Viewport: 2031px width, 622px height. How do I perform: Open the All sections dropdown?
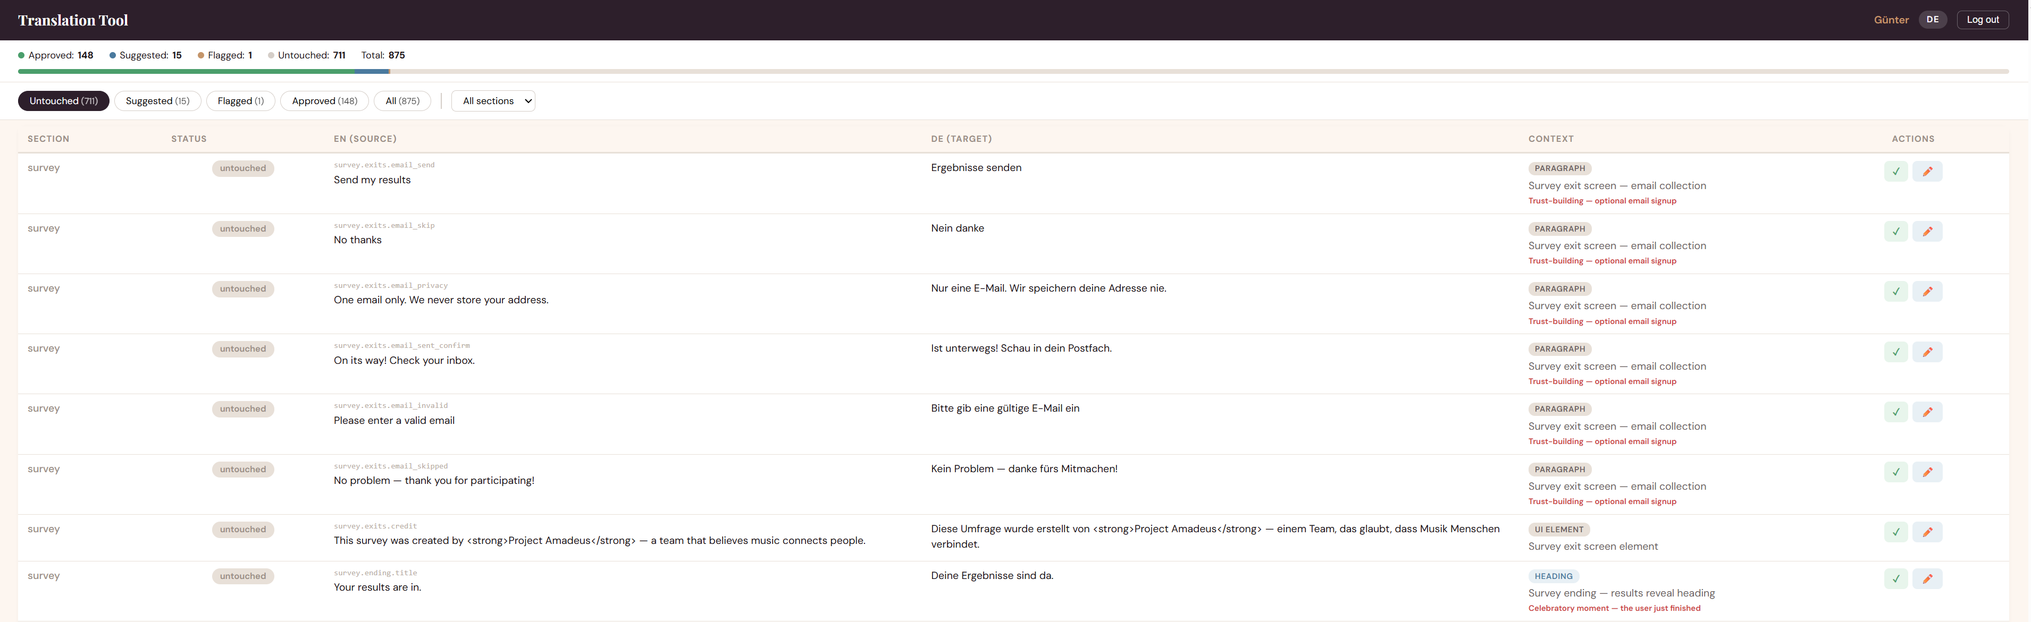click(x=493, y=101)
